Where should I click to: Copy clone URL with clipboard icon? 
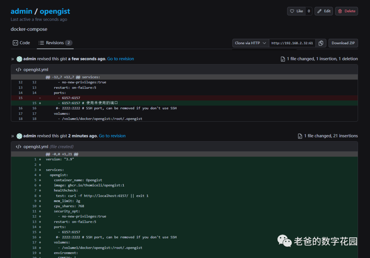(x=321, y=43)
